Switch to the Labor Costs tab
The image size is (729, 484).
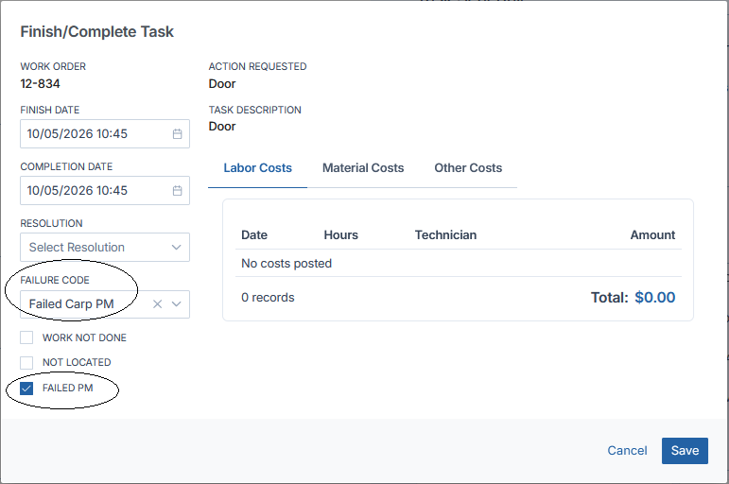click(x=257, y=168)
